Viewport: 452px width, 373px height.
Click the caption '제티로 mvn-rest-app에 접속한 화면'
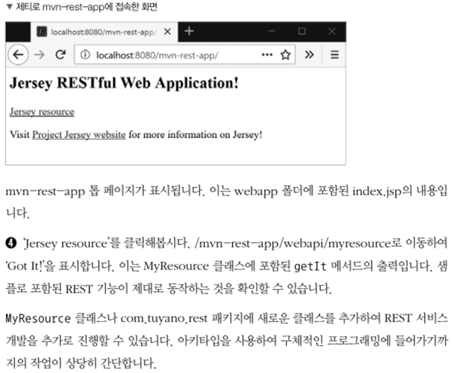[86, 7]
